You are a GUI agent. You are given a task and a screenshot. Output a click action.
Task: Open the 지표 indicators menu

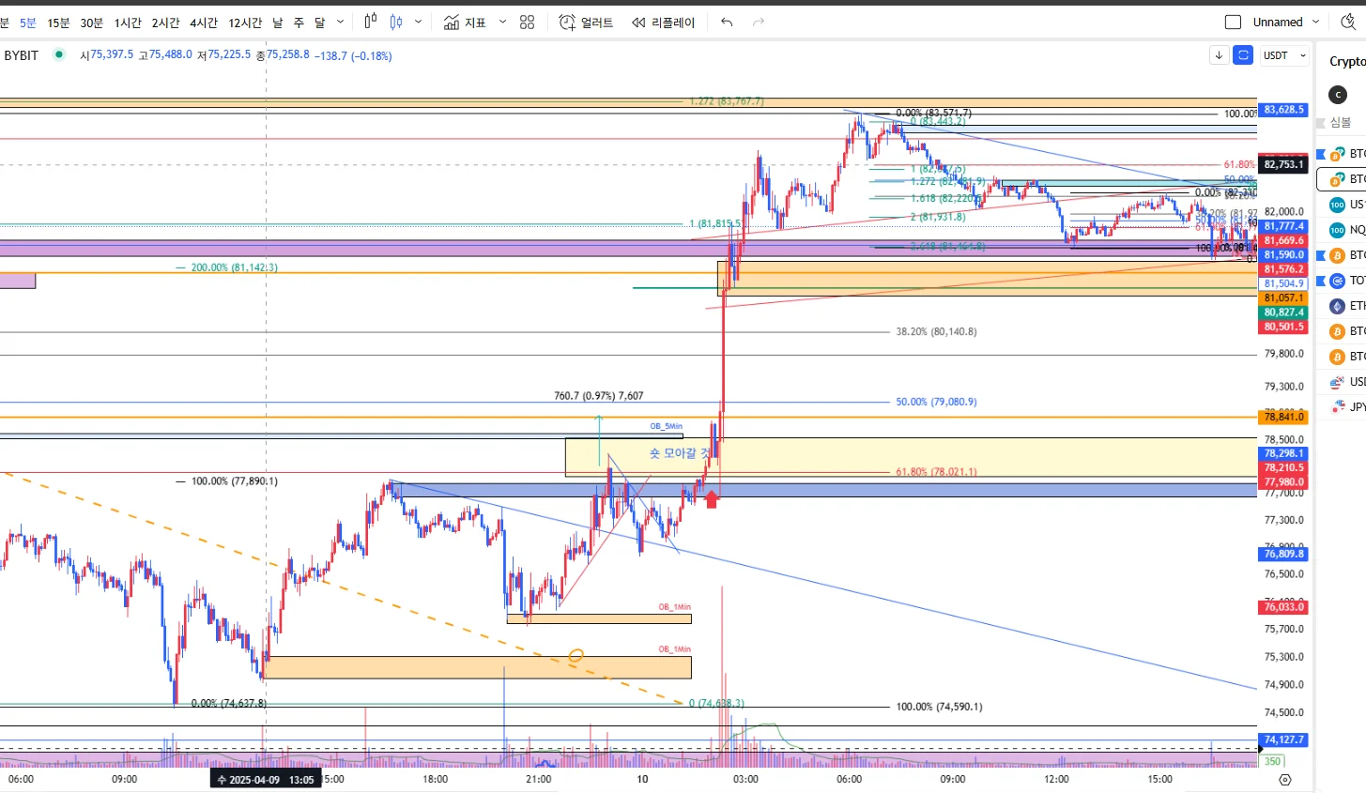pos(465,23)
